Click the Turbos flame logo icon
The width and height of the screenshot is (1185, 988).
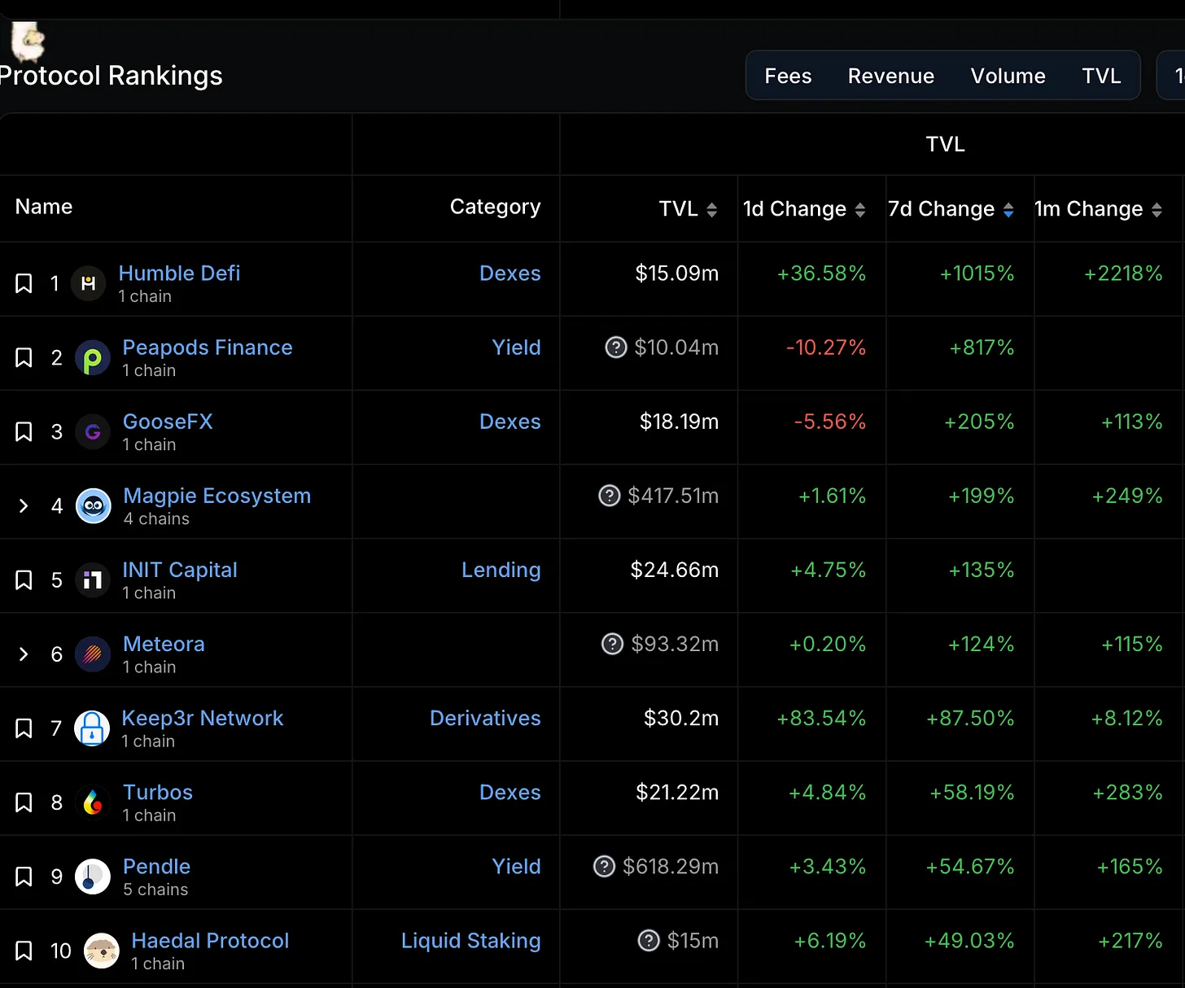pyautogui.click(x=93, y=802)
